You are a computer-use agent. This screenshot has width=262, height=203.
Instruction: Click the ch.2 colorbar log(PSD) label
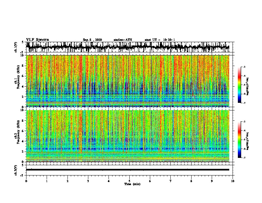(x=248, y=141)
